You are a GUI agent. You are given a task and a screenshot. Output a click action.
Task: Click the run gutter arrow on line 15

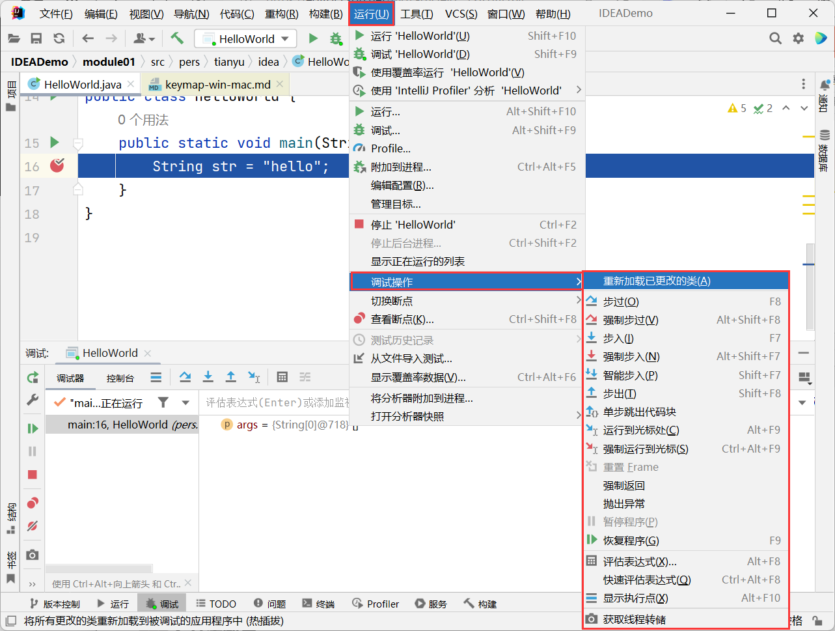[55, 143]
